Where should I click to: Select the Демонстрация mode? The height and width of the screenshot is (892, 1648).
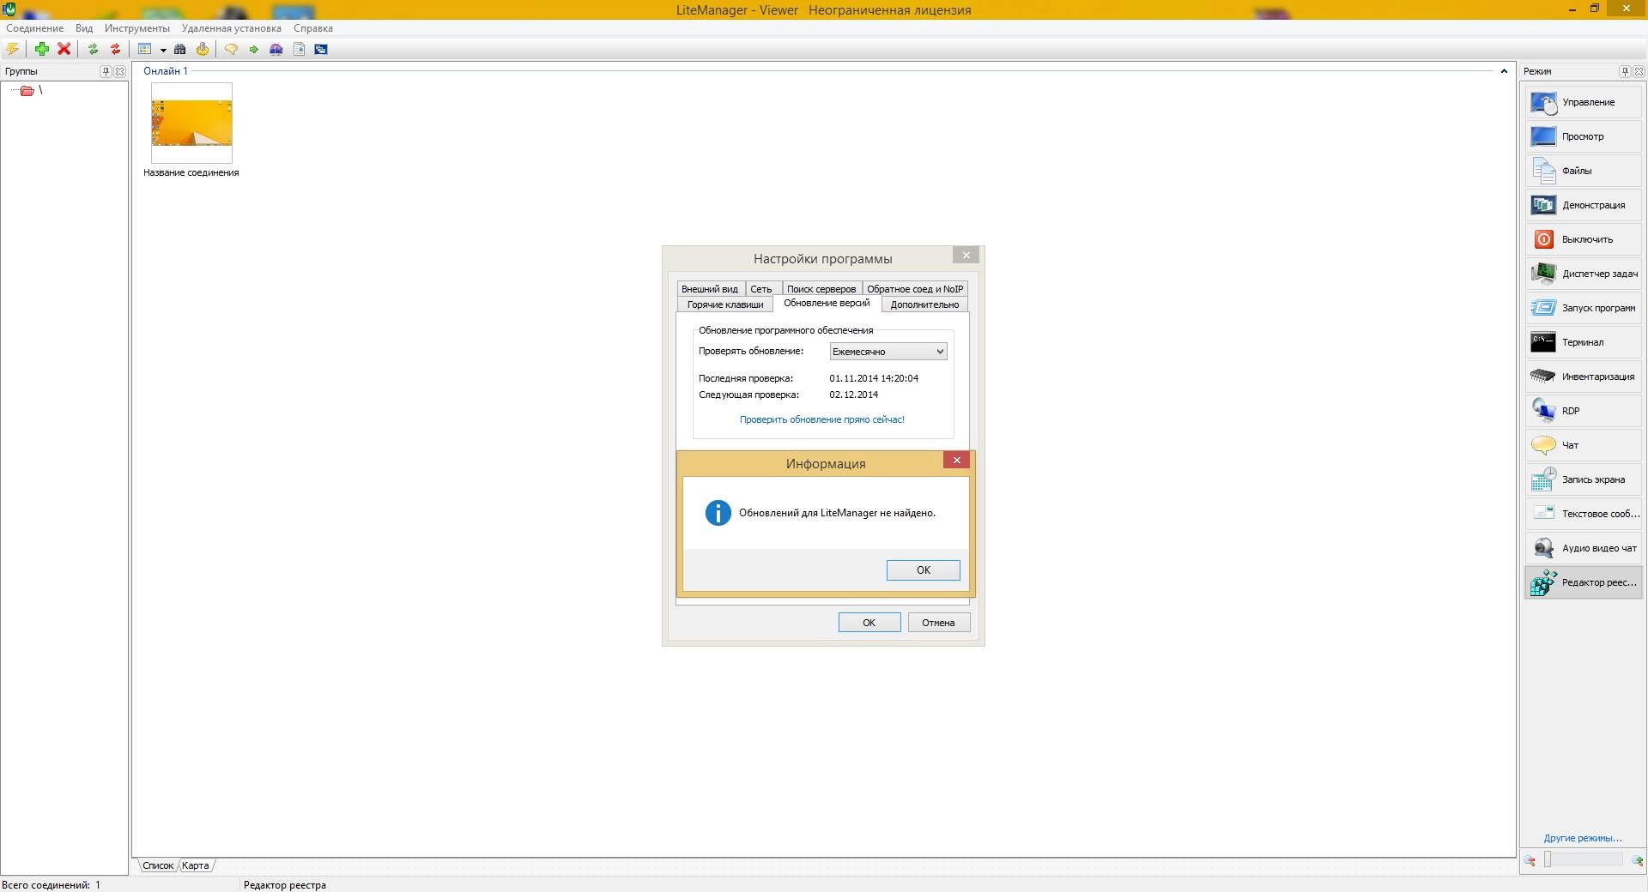(1584, 205)
